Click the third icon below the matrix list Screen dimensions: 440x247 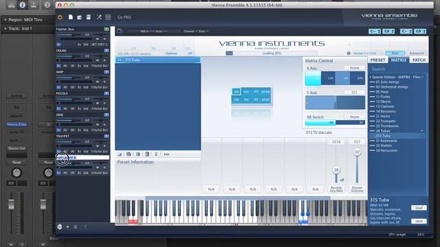(x=137, y=154)
